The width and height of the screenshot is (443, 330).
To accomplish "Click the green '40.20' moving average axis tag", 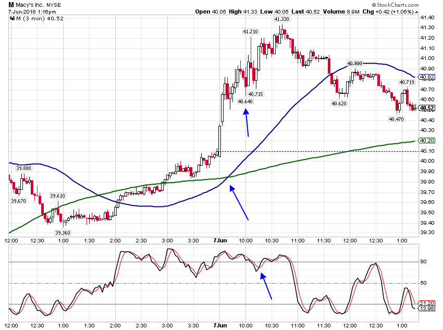I will [427, 140].
